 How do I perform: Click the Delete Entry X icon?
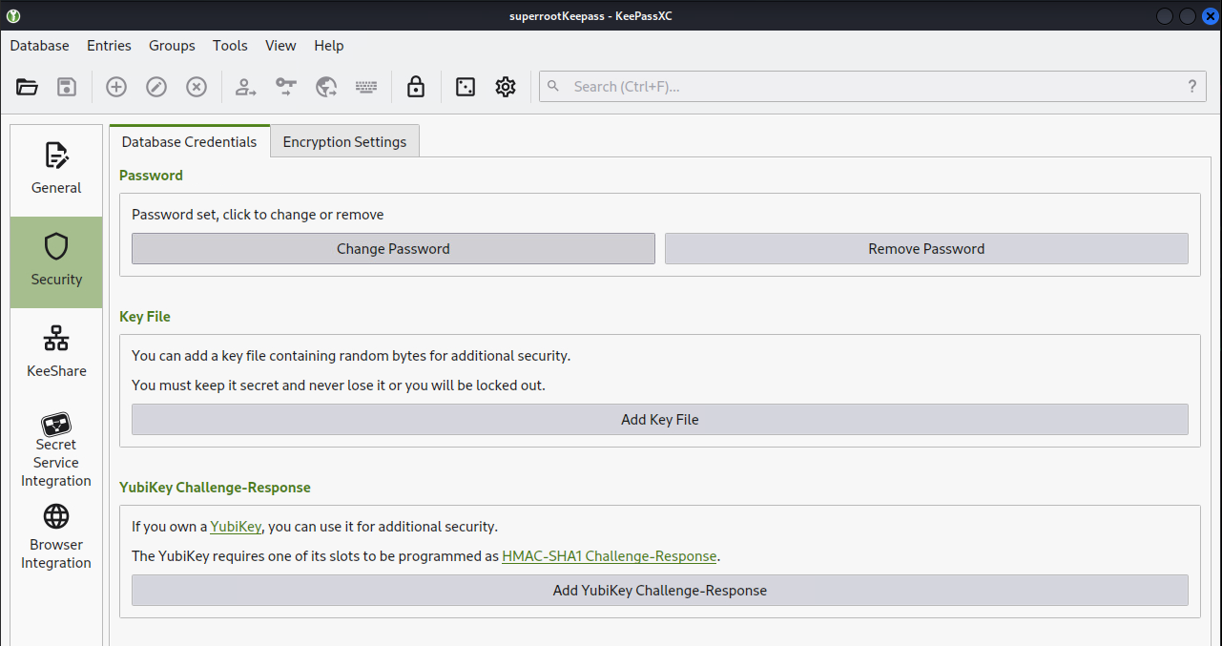(x=197, y=87)
